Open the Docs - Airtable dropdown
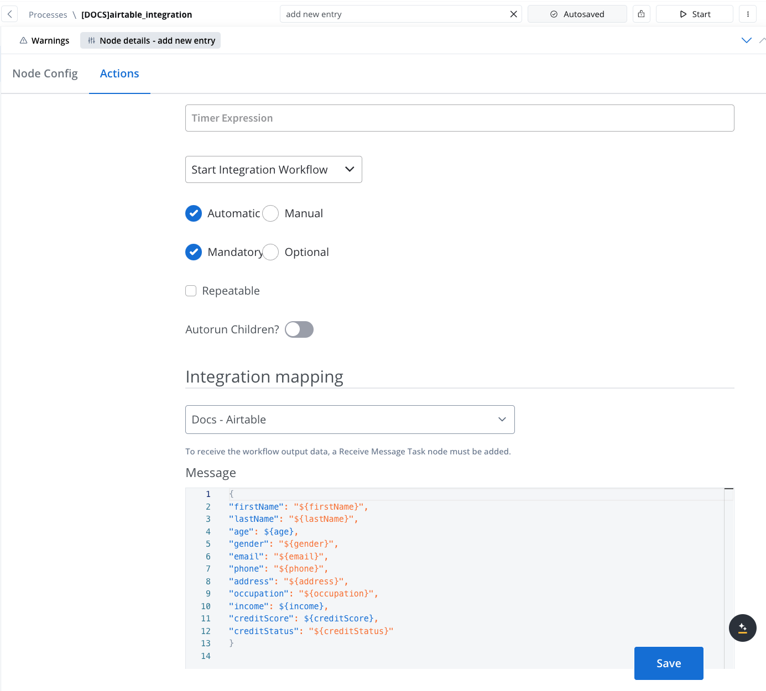This screenshot has height=691, width=766. point(350,420)
